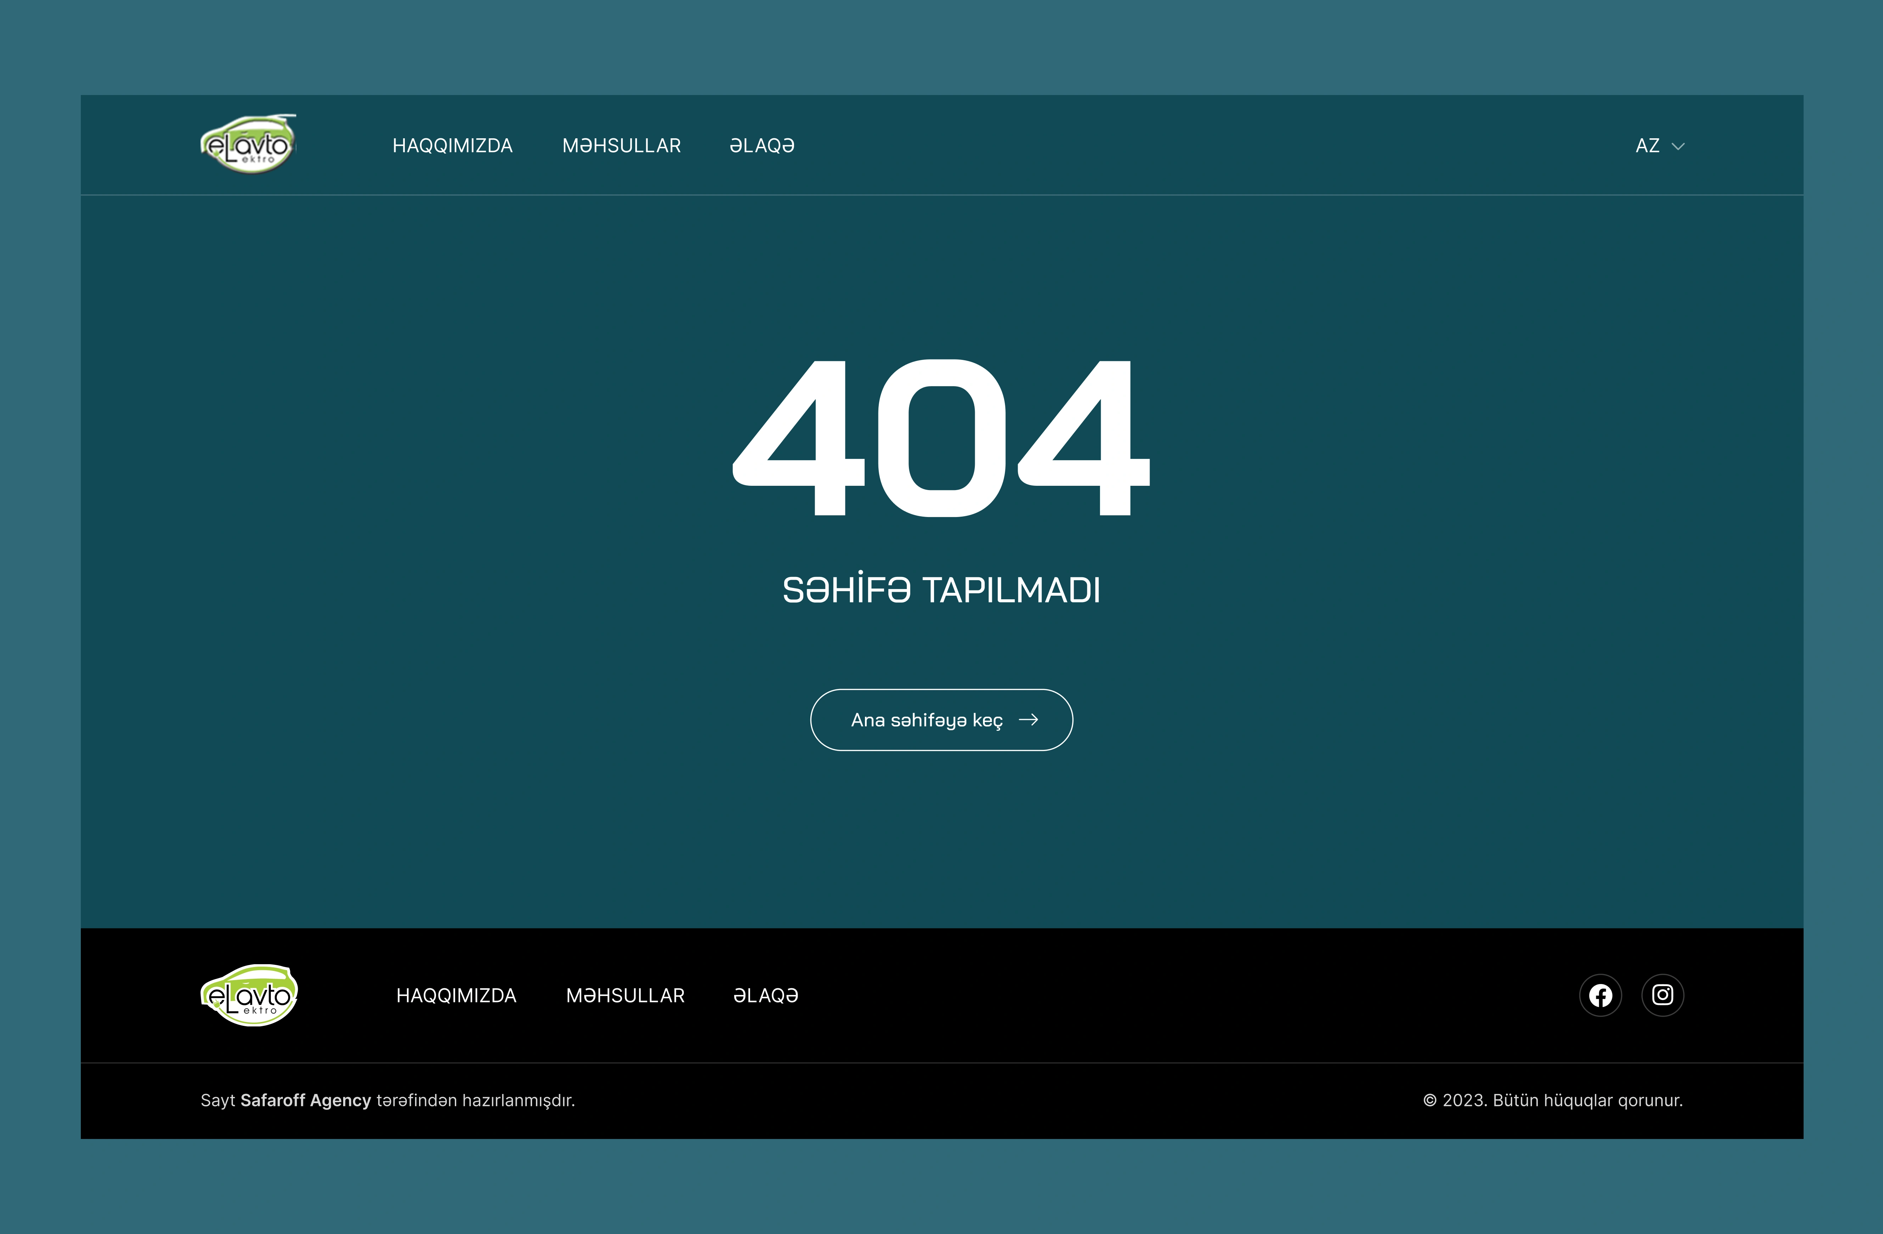Click the chevron arrow beside AZ

(1677, 146)
